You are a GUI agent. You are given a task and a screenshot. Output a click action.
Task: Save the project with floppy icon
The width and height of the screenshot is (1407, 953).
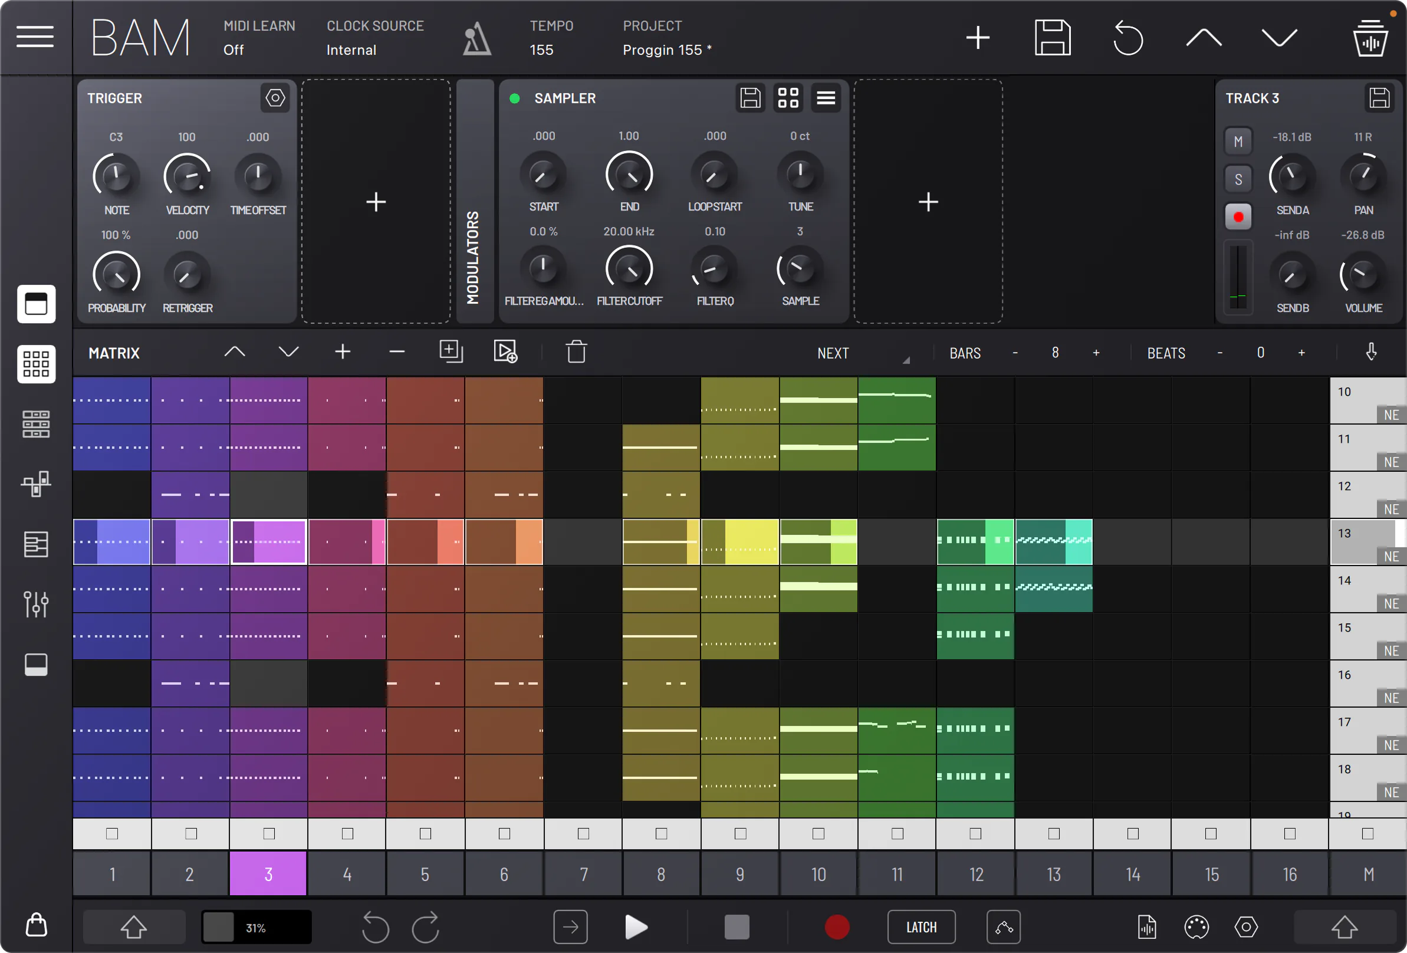[1052, 38]
